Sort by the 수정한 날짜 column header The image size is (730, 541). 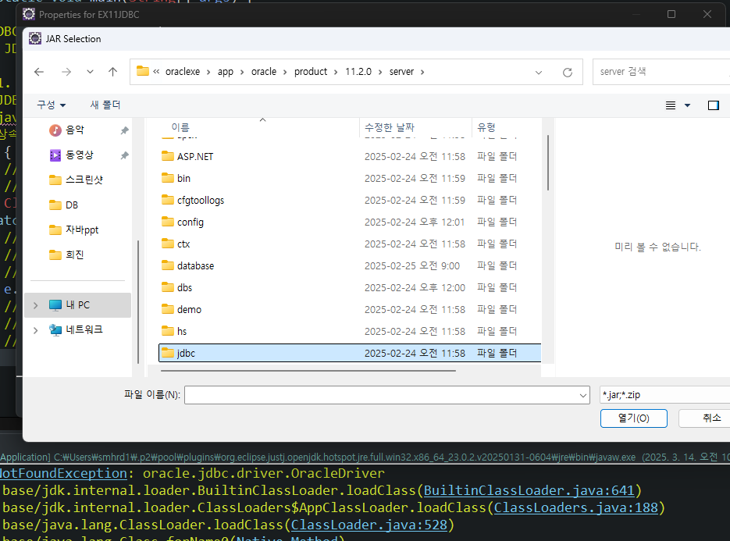[390, 127]
